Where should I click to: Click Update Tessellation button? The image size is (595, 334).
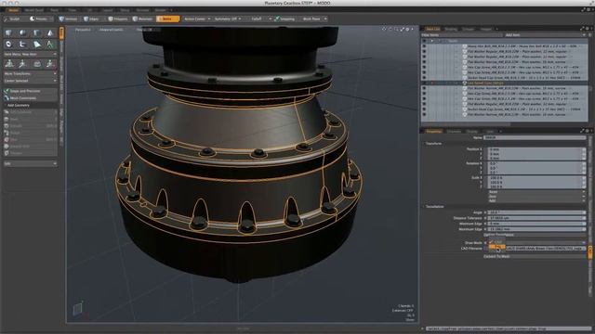[x=535, y=235]
